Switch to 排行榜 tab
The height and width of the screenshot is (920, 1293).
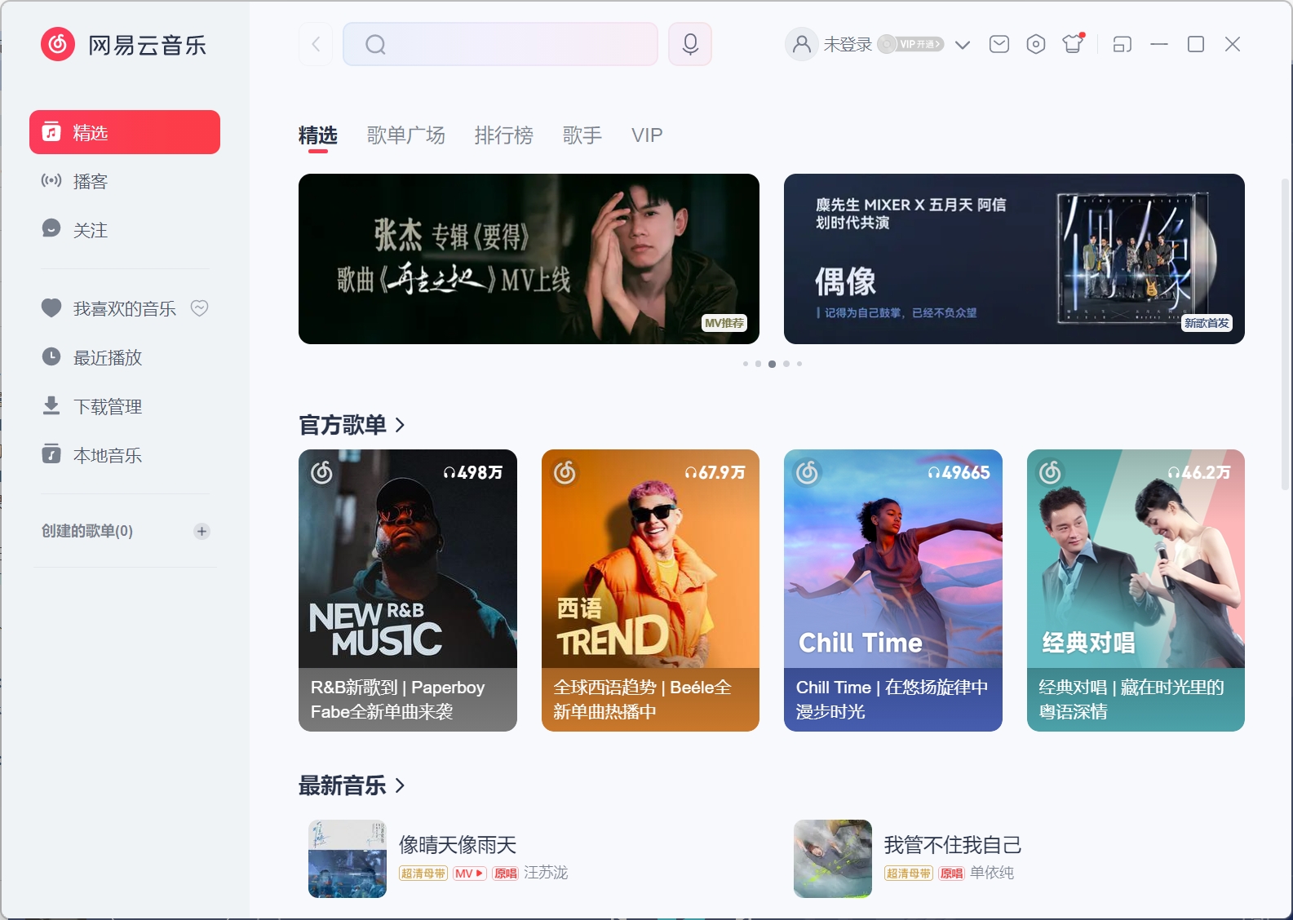pos(504,135)
